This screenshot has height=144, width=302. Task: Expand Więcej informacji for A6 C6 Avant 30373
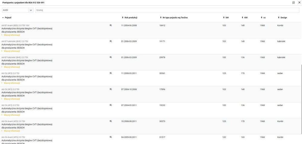coord(12,131)
